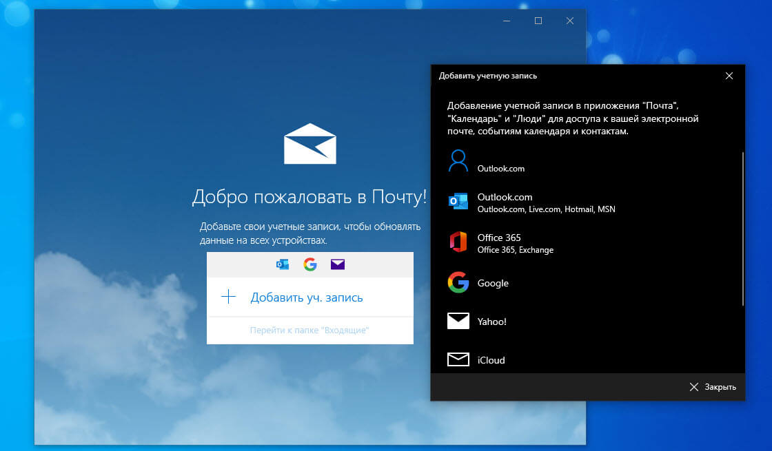The width and height of the screenshot is (772, 451).
Task: Click the large white Mail envelope logo
Action: [x=309, y=144]
